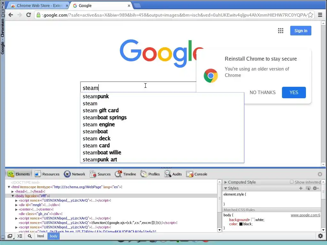Select the body breadcrumb
327x245 pixels.
click(53, 236)
